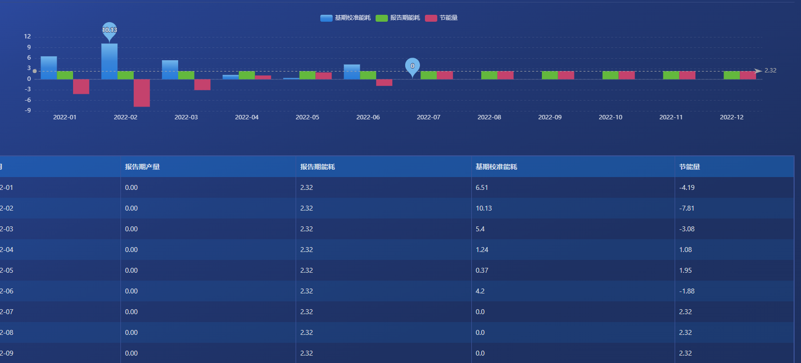Toggle the red 节能量 legend swatch

(x=431, y=18)
